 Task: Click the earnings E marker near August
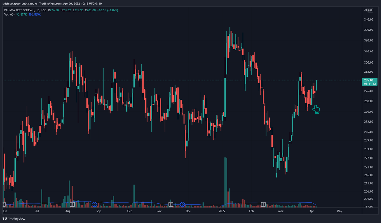[72, 204]
